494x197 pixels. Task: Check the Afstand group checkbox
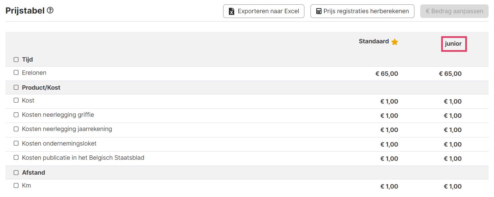[x=16, y=173]
